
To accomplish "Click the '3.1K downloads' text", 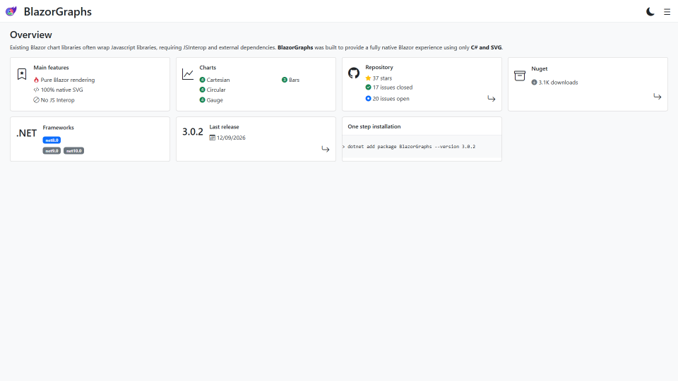I will (558, 83).
